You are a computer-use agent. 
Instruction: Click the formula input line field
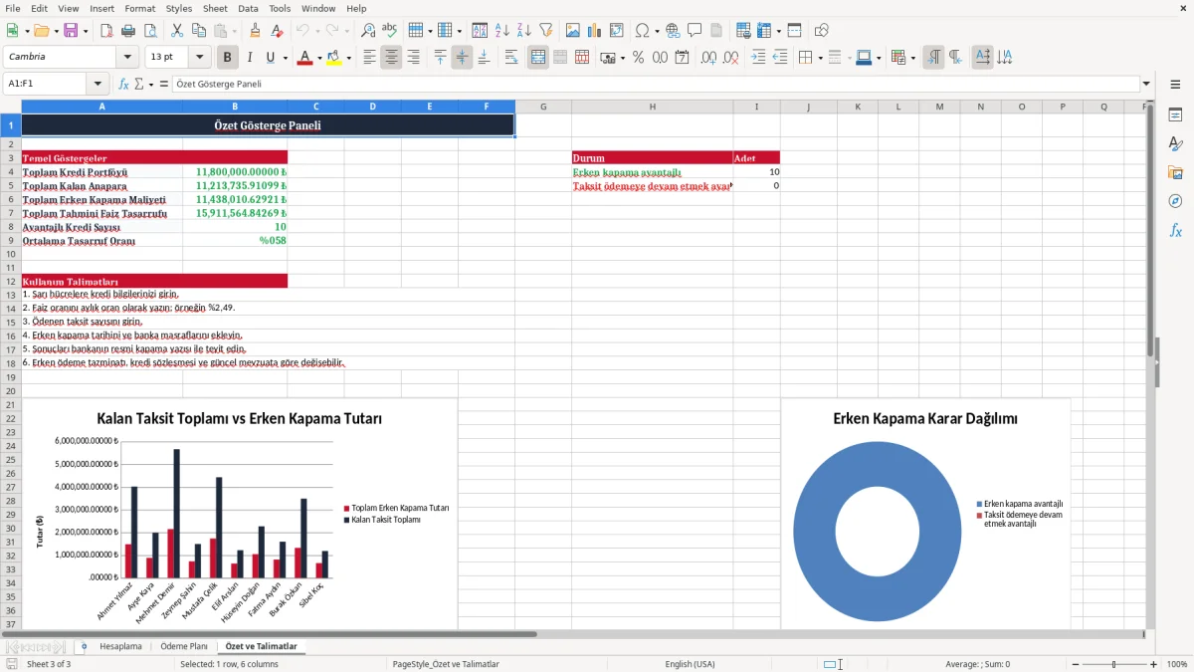(656, 85)
